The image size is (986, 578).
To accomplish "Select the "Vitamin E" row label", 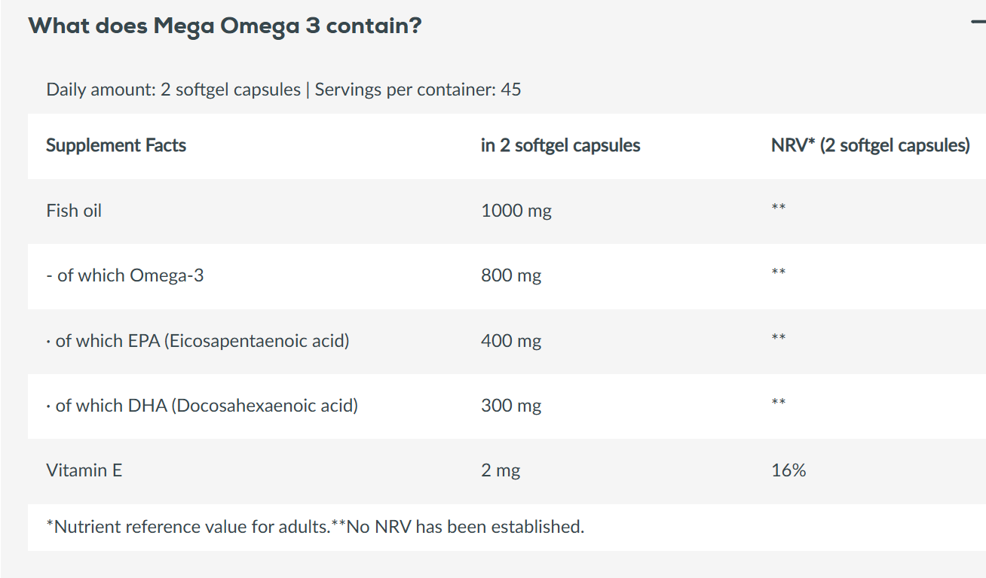I will [84, 470].
